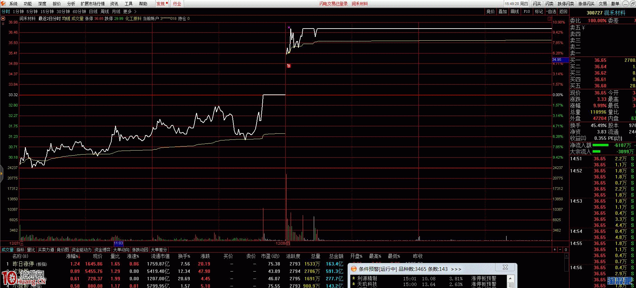Switch to 竞价图 indicator tab
Image resolution: width=636 pixels, height=288 pixels.
pyautogui.click(x=63, y=250)
